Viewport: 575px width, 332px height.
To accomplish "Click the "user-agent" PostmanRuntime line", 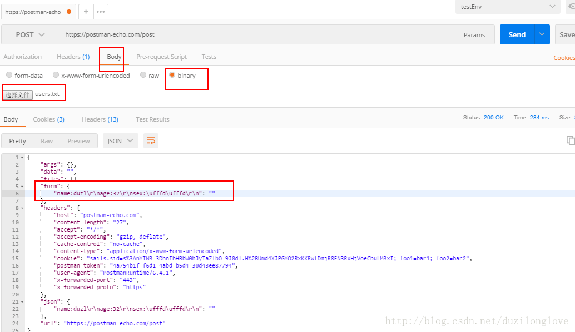I will pyautogui.click(x=115, y=273).
